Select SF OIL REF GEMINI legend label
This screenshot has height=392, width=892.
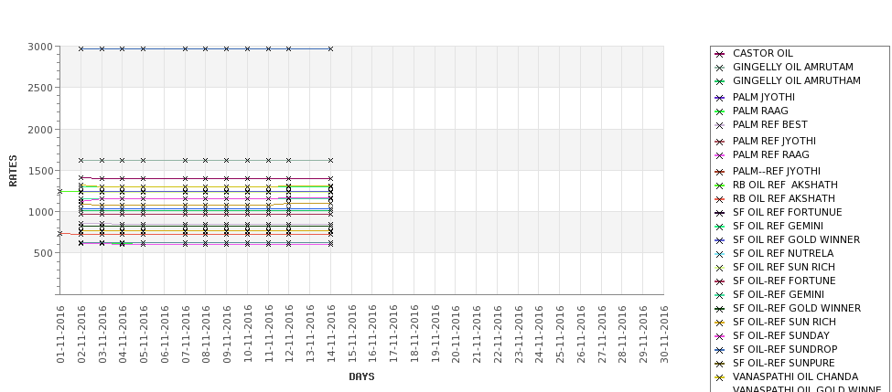pyautogui.click(x=778, y=226)
